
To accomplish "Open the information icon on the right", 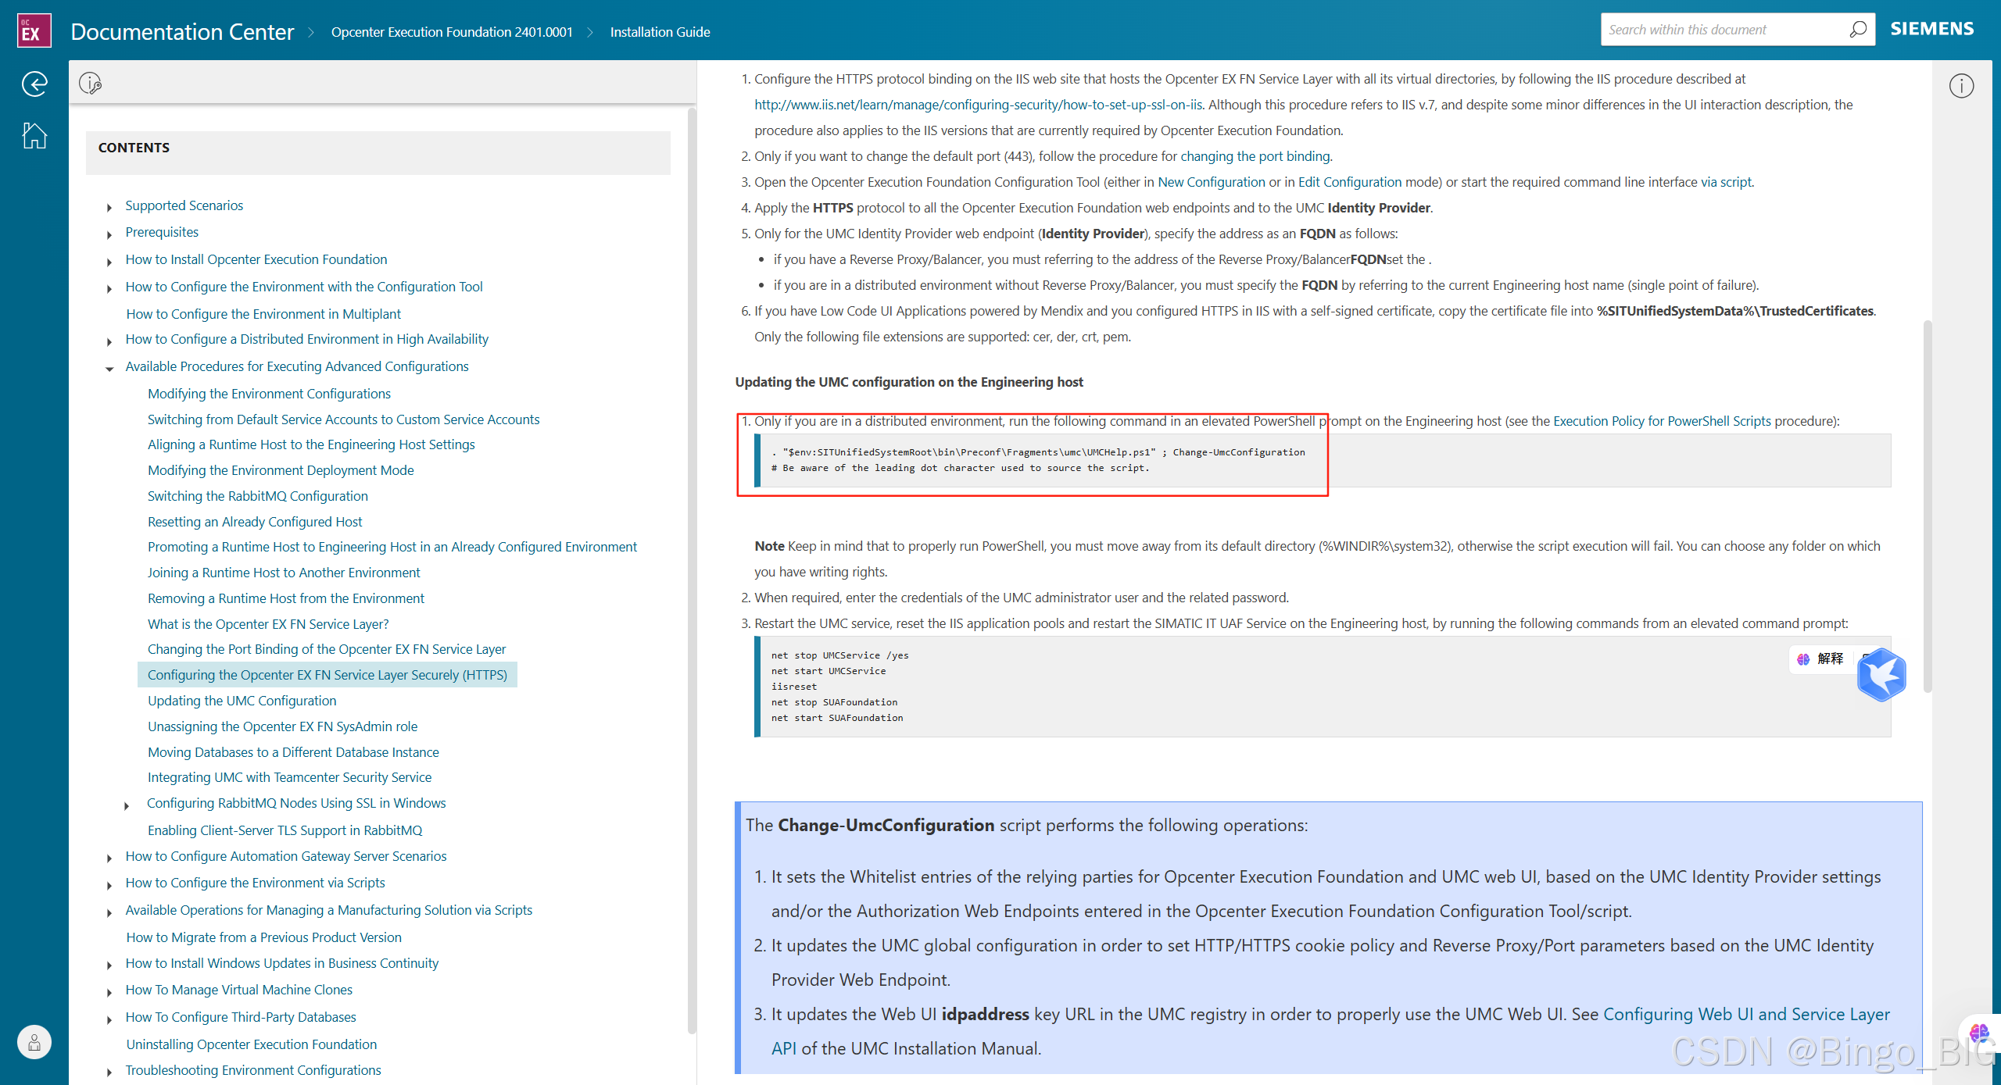I will click(x=1961, y=85).
